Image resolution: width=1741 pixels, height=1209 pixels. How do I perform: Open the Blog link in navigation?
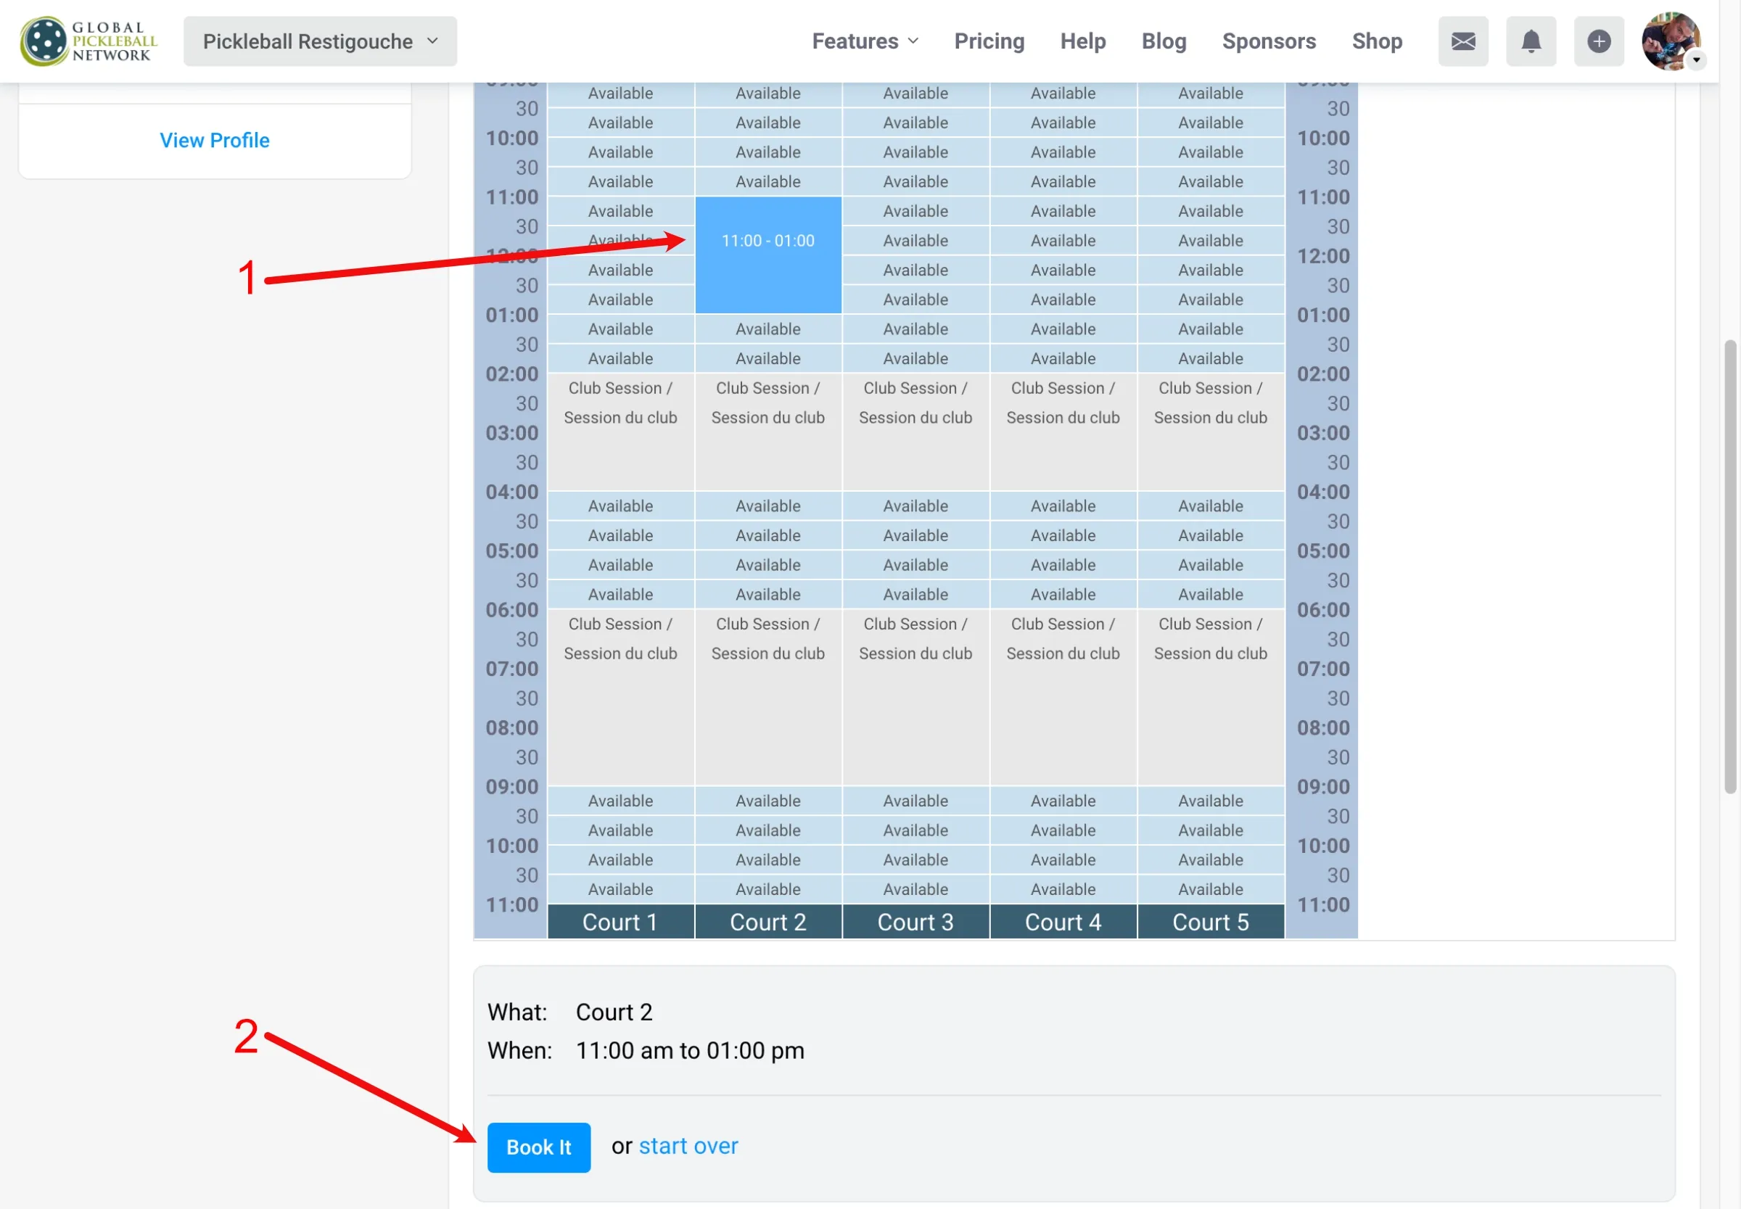1163,41
